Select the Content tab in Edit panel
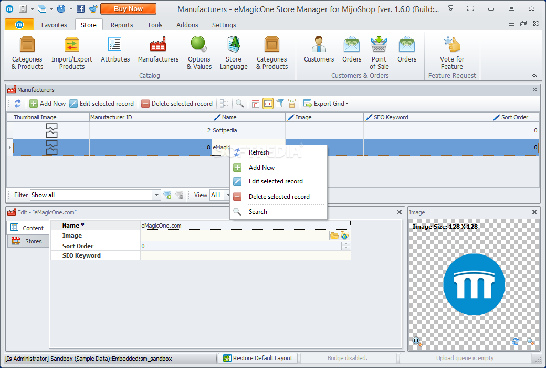 pos(28,228)
